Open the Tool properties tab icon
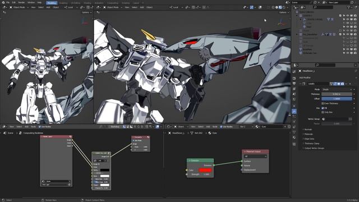The height and width of the screenshot is (202, 359). coord(294,71)
